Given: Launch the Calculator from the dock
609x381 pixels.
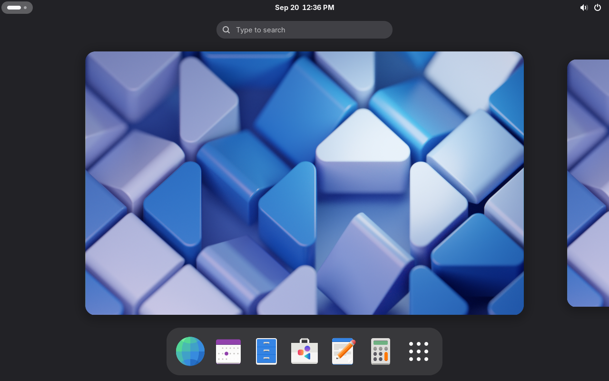Looking at the screenshot, I should 381,351.
